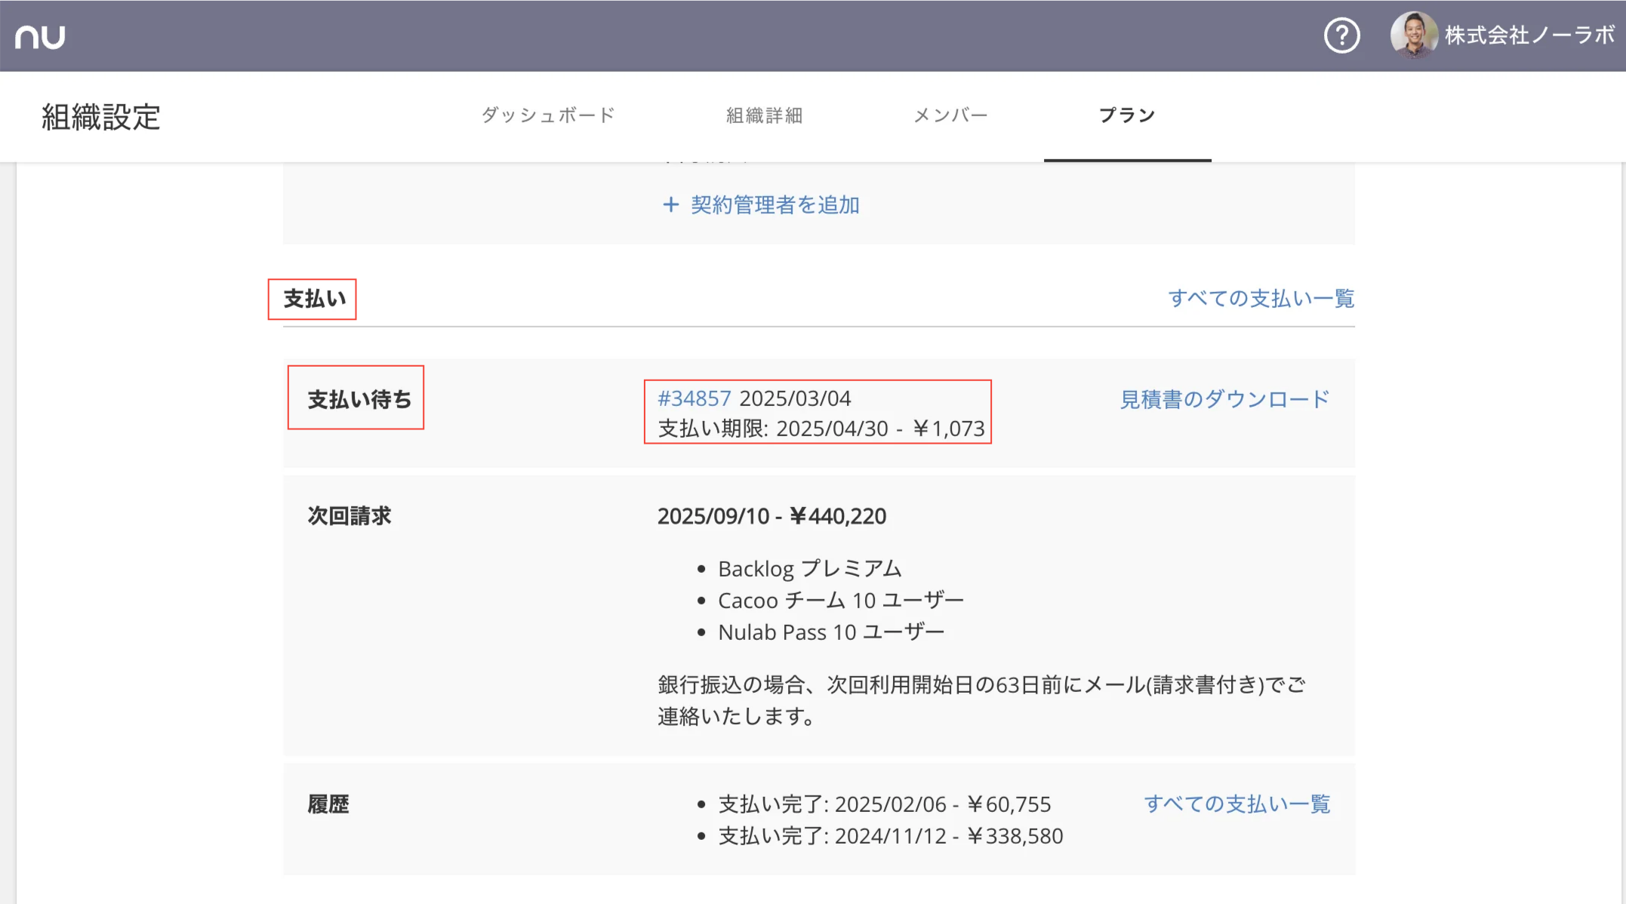Click the 次回請求 amount ¥440,220 text

pyautogui.click(x=838, y=516)
